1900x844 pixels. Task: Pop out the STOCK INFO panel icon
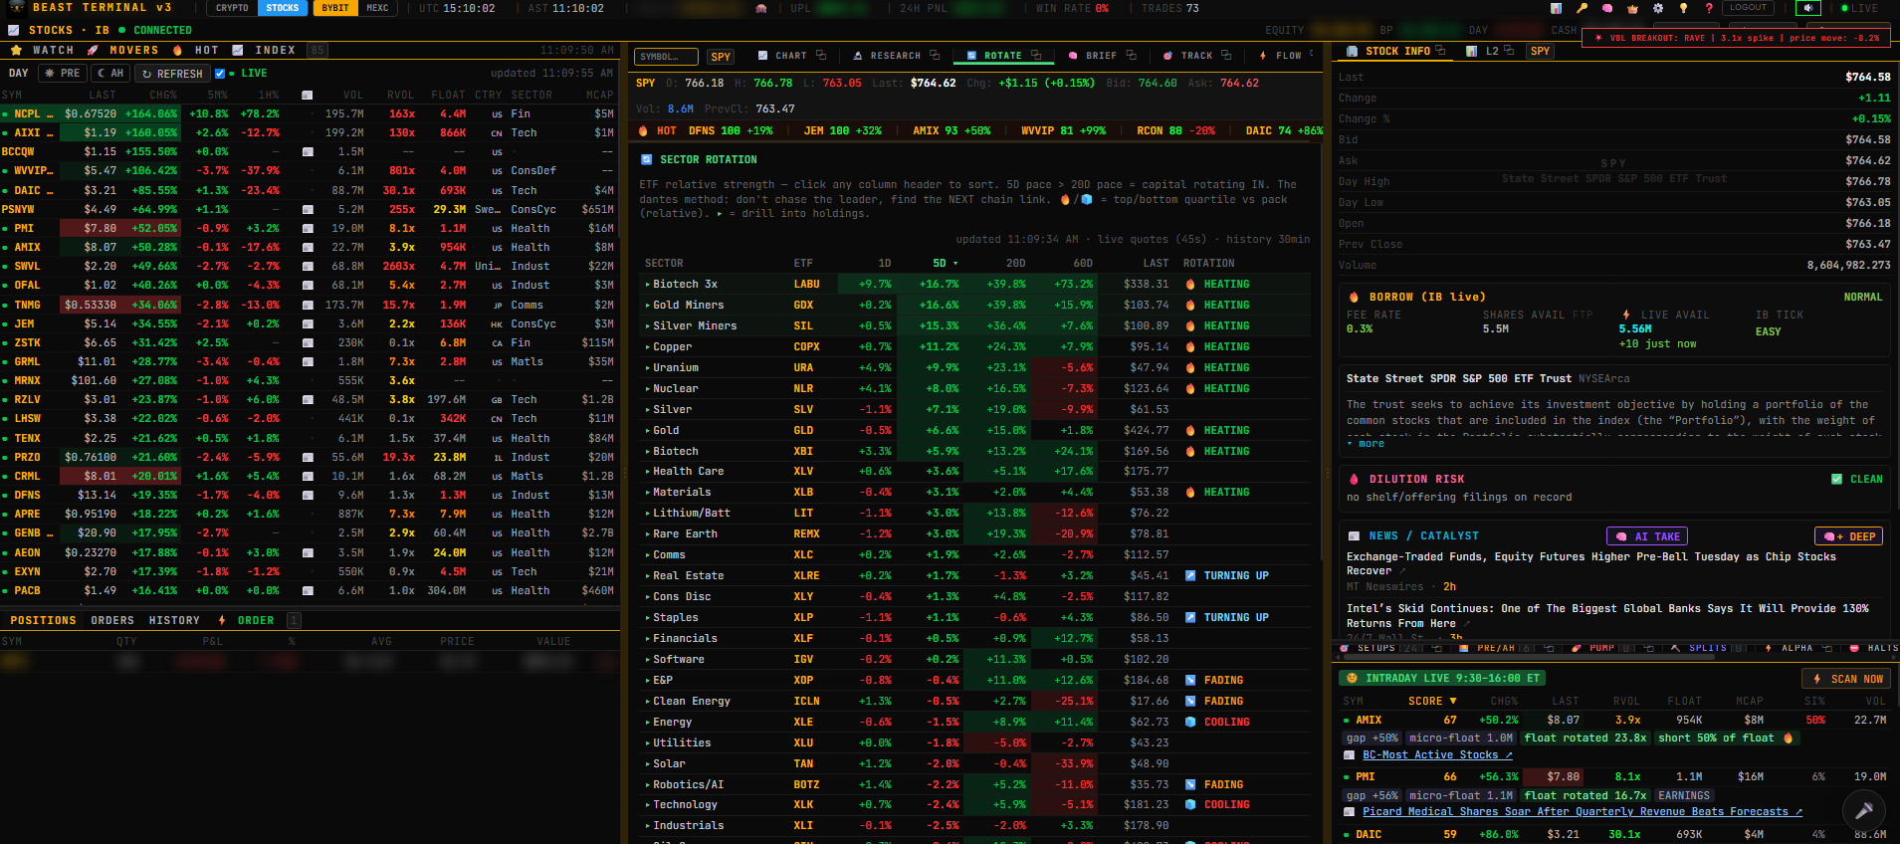tap(1440, 50)
